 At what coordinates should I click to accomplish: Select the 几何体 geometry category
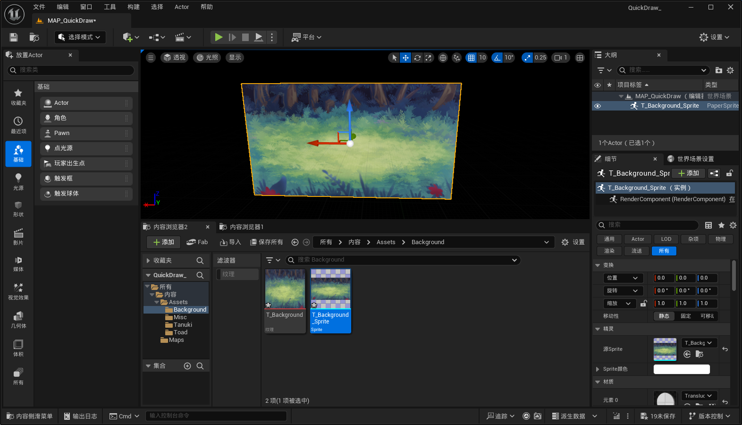click(x=18, y=320)
